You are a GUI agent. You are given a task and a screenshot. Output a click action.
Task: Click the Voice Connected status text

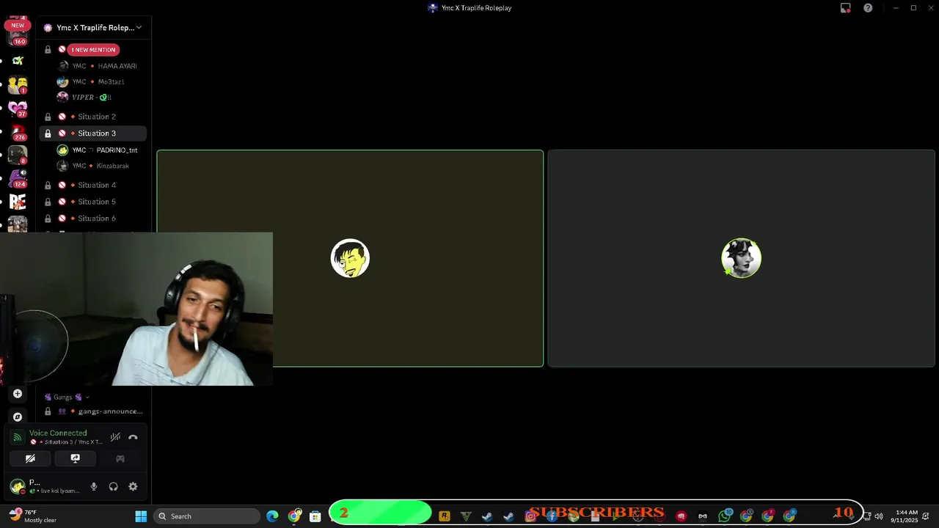pos(58,433)
